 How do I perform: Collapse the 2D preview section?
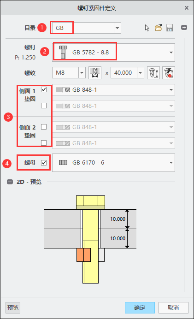point(10,182)
